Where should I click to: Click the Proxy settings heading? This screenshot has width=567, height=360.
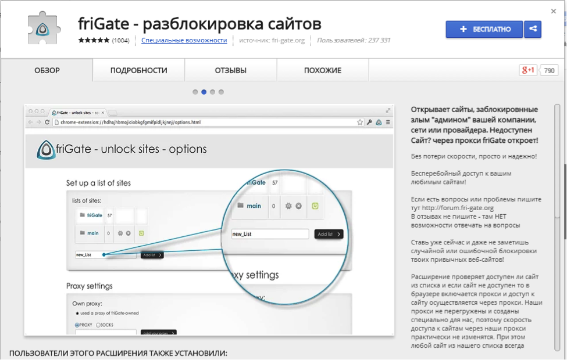click(90, 286)
